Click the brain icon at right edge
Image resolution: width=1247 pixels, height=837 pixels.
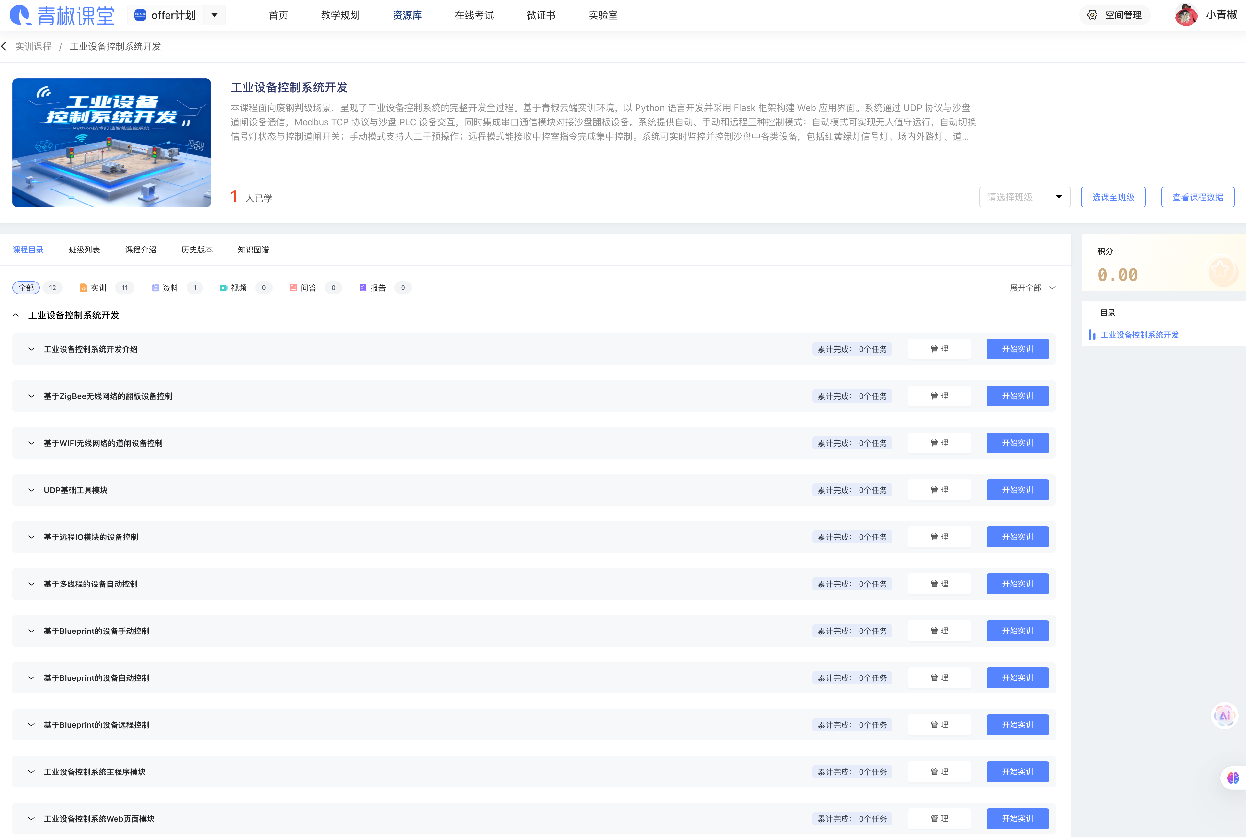click(1233, 778)
